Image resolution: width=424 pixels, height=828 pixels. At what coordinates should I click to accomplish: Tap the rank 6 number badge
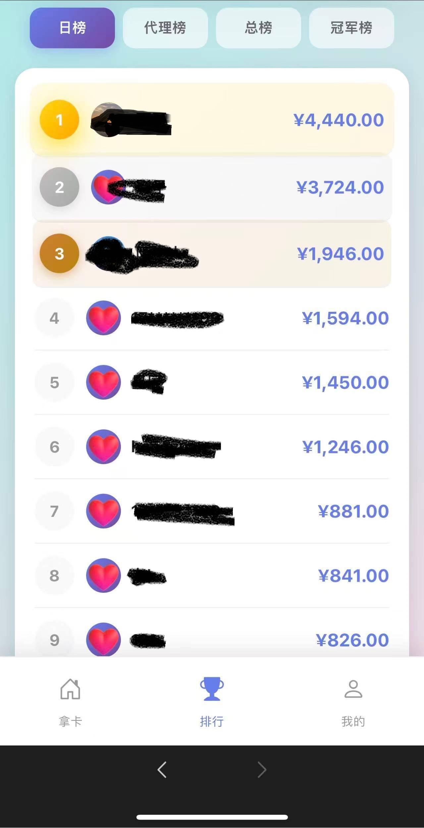coord(54,447)
